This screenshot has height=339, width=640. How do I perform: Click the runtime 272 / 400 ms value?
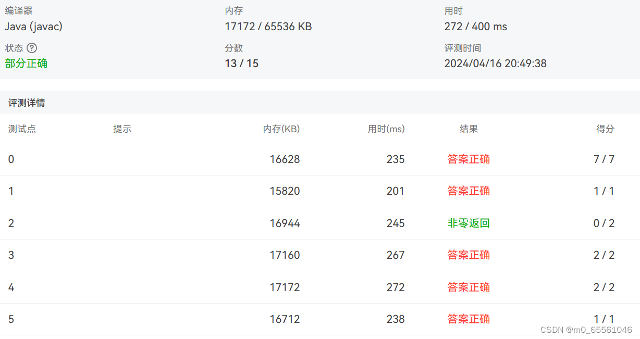tap(476, 27)
